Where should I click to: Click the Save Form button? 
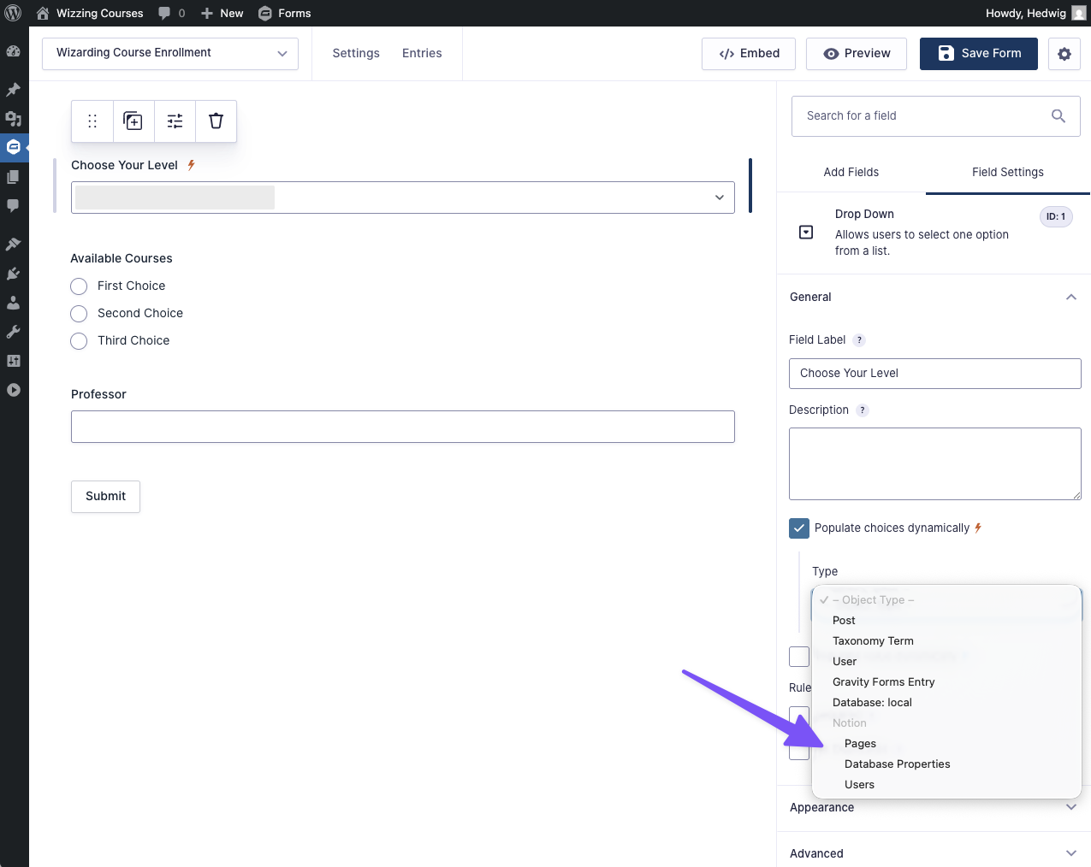tap(978, 54)
